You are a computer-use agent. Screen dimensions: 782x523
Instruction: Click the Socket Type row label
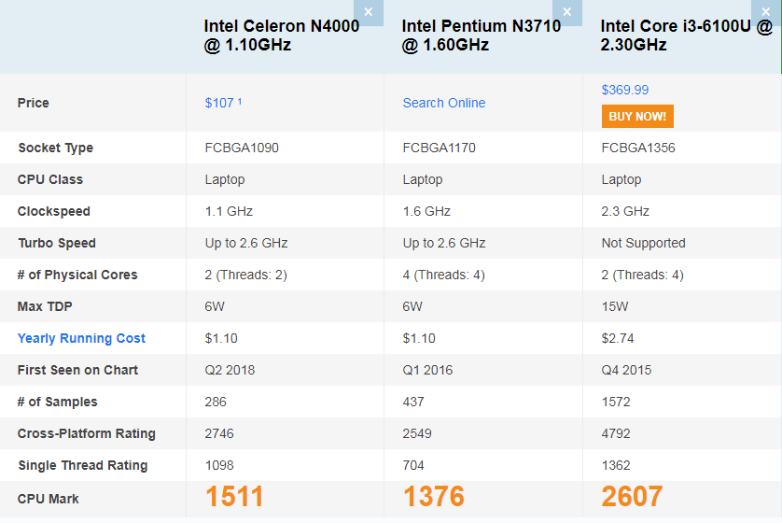pos(56,148)
